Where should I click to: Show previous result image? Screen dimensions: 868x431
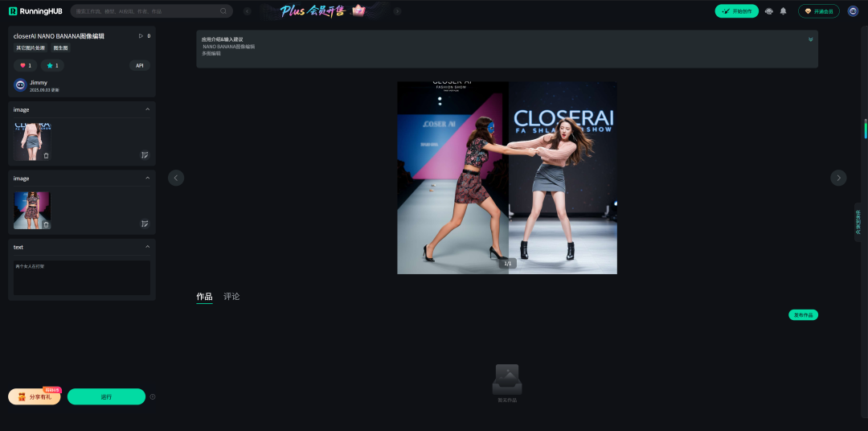pyautogui.click(x=176, y=178)
